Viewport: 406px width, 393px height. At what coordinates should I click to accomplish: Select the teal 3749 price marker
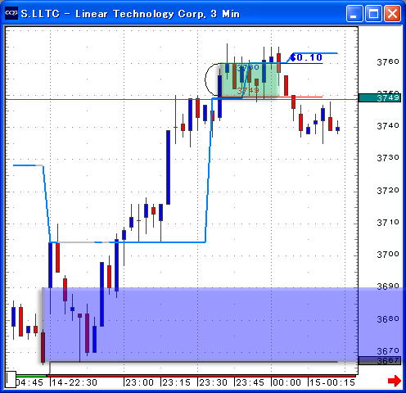coord(380,97)
